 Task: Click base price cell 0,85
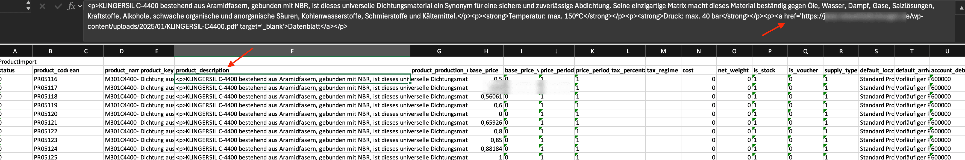click(486, 140)
